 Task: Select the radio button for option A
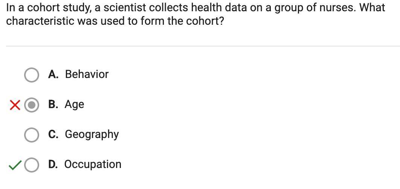click(x=31, y=75)
